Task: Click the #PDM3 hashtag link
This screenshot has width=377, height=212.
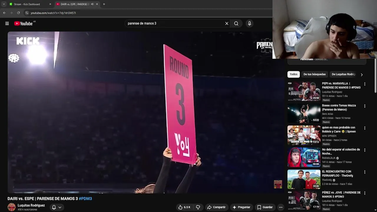Action: pyautogui.click(x=85, y=199)
